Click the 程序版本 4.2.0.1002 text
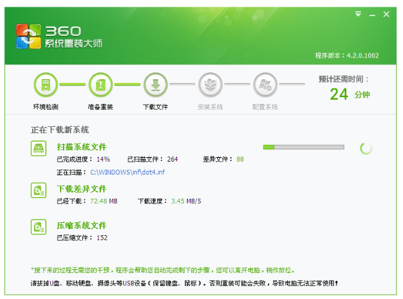403x299 pixels. click(x=347, y=56)
